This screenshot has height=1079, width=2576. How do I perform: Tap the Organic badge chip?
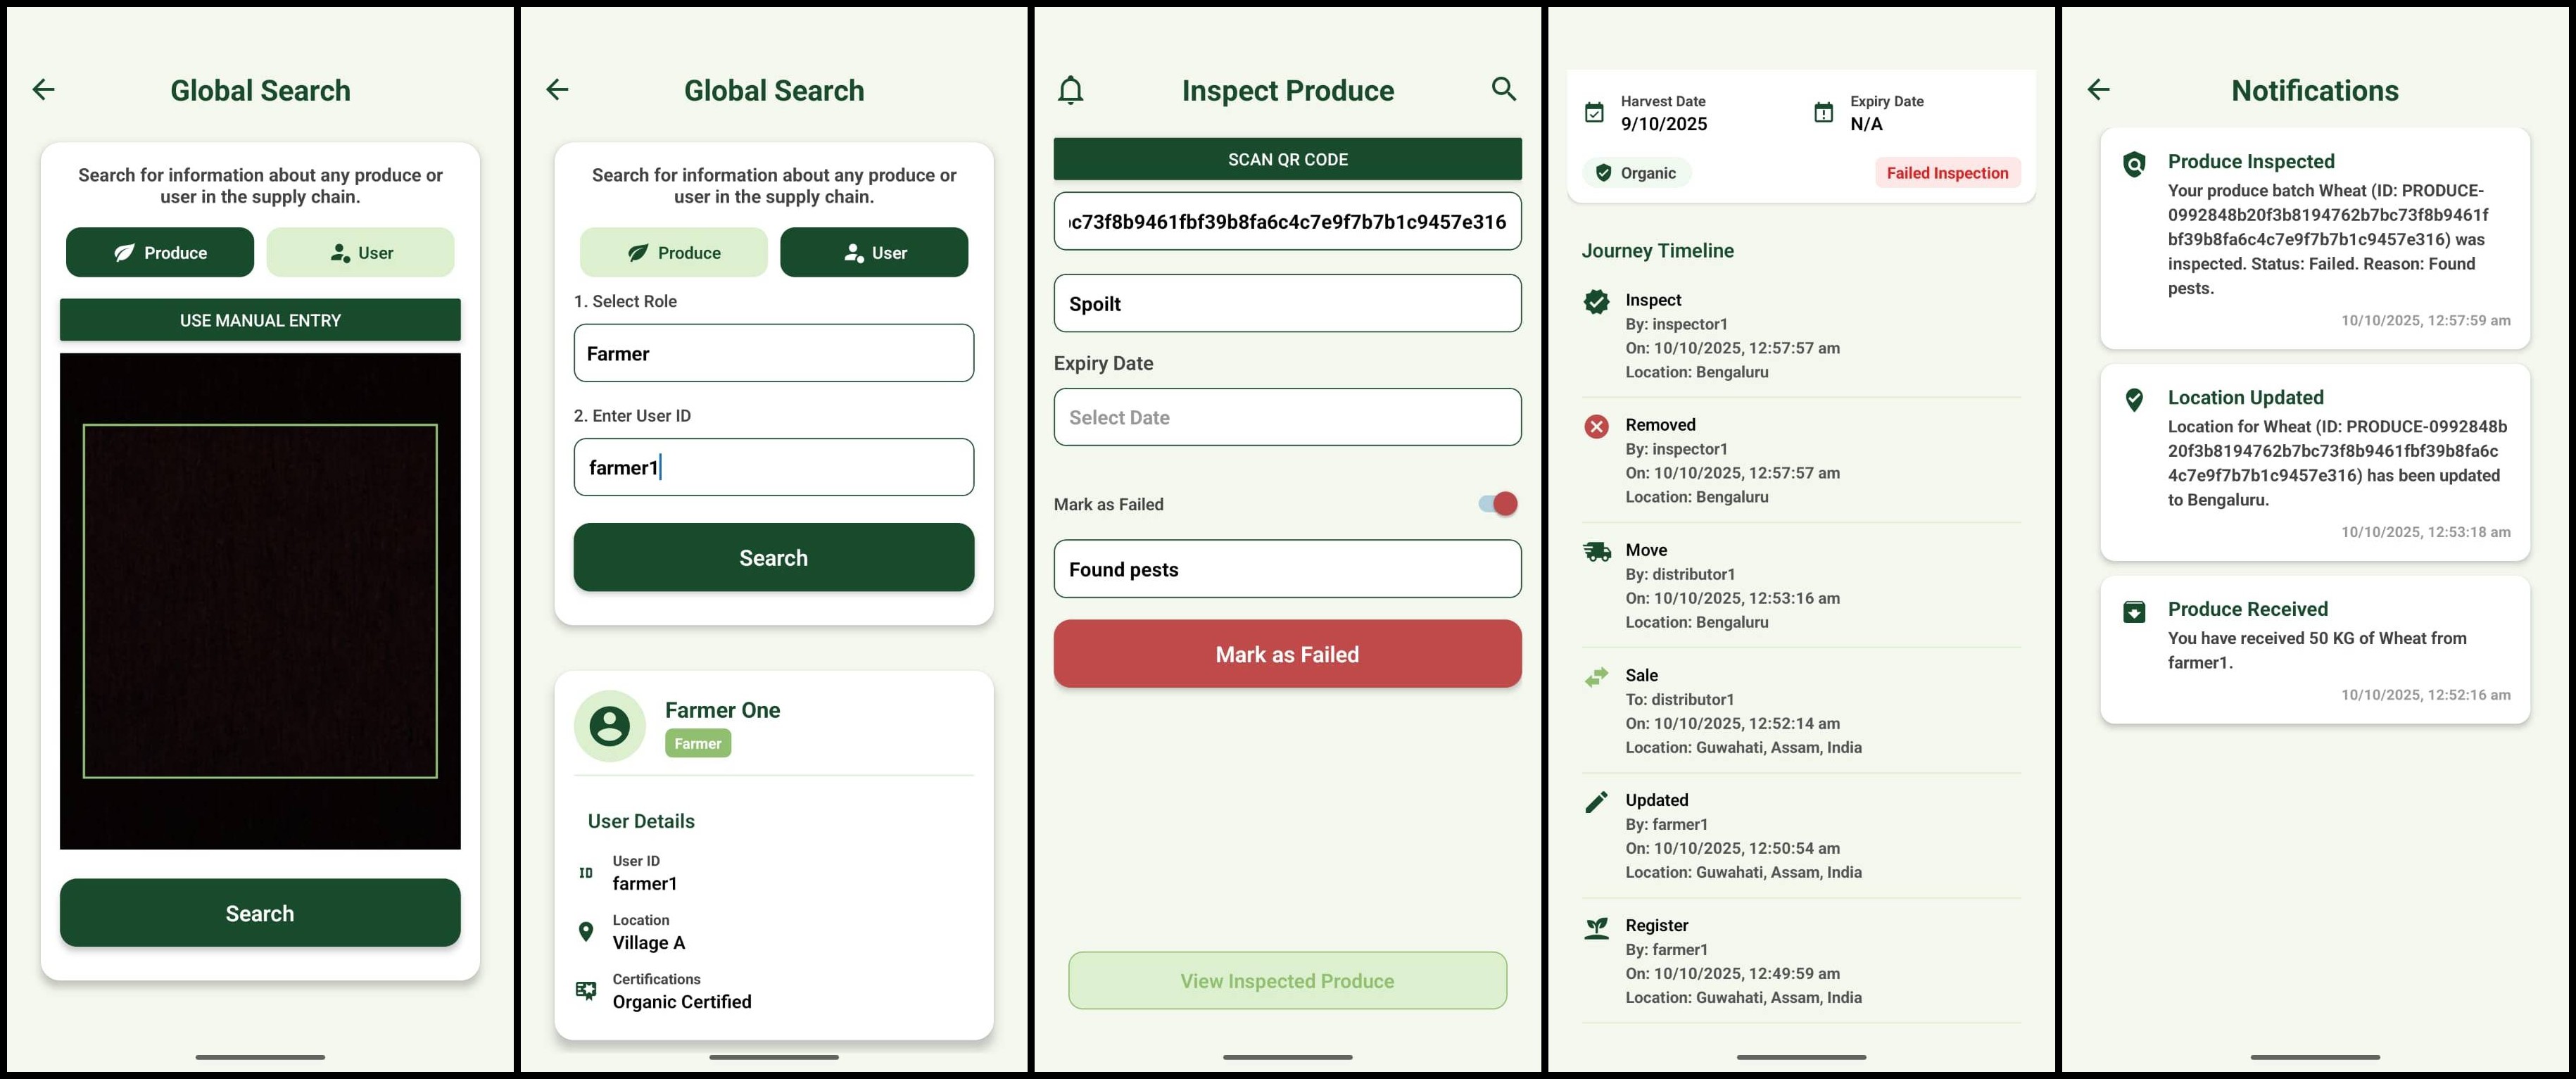click(1637, 173)
